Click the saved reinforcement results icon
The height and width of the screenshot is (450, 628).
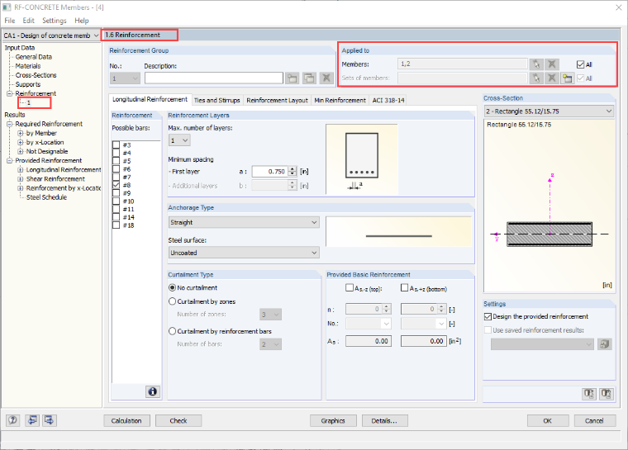click(605, 344)
